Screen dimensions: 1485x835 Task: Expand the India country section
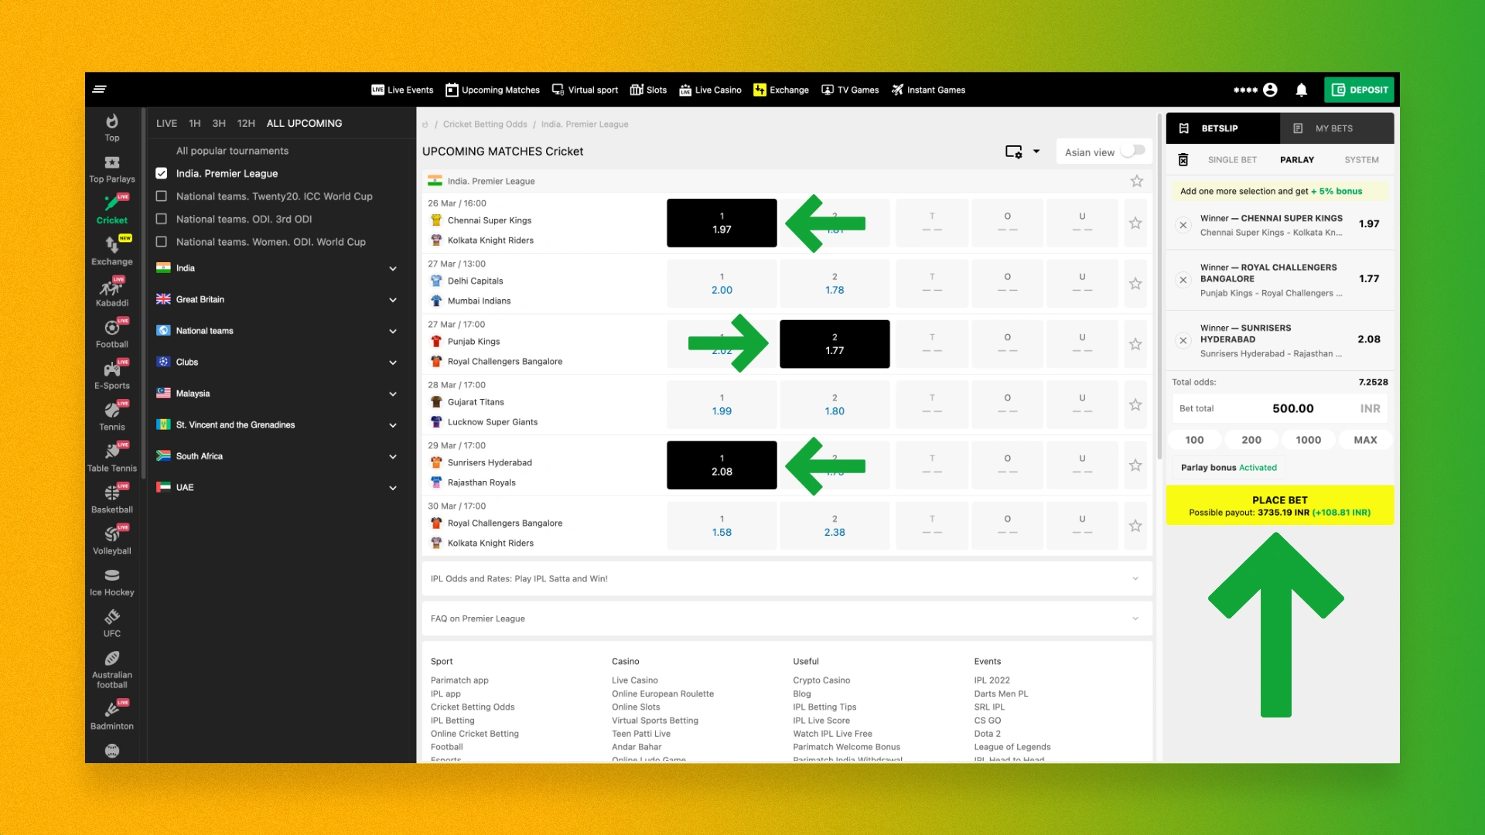click(394, 267)
